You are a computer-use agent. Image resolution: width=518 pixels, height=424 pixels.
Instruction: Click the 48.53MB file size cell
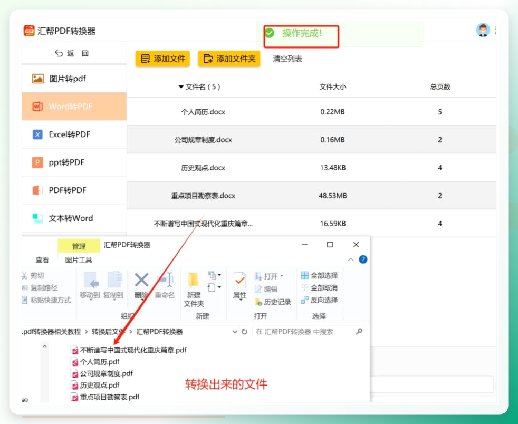point(333,196)
